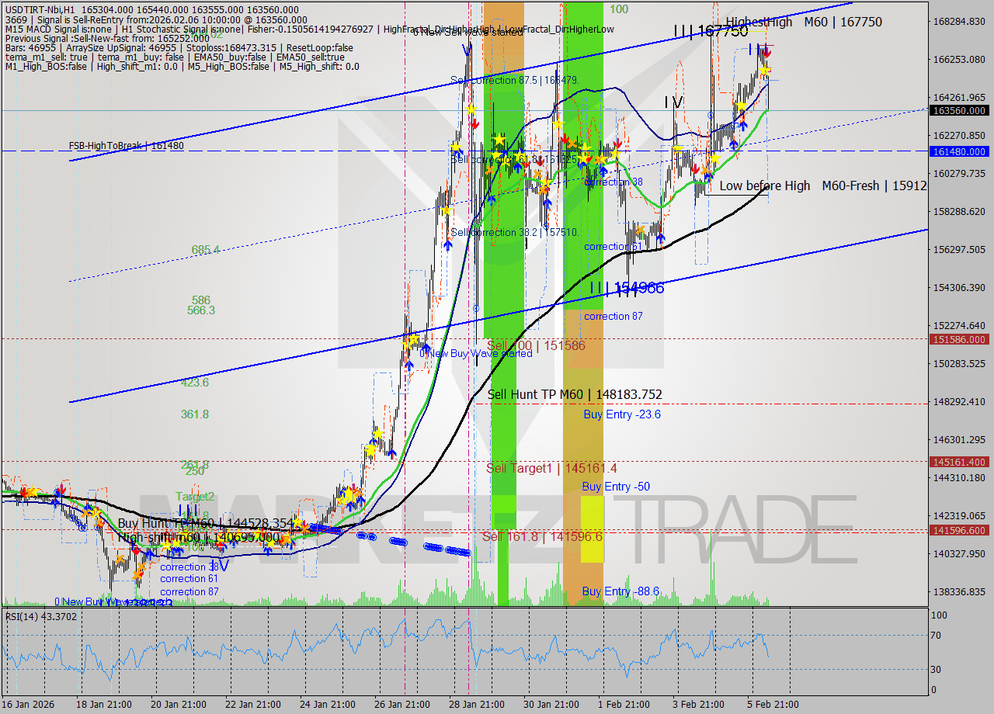The width and height of the screenshot is (994, 714).
Task: Click the Sell Hunt TP M60 annotation
Action: [x=573, y=395]
